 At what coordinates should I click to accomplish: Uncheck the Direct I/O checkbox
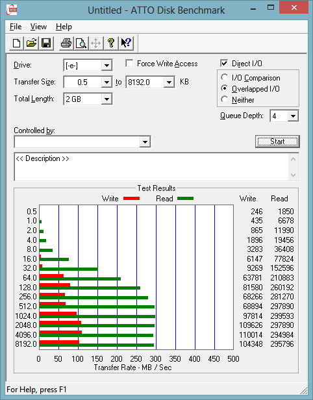(224, 63)
